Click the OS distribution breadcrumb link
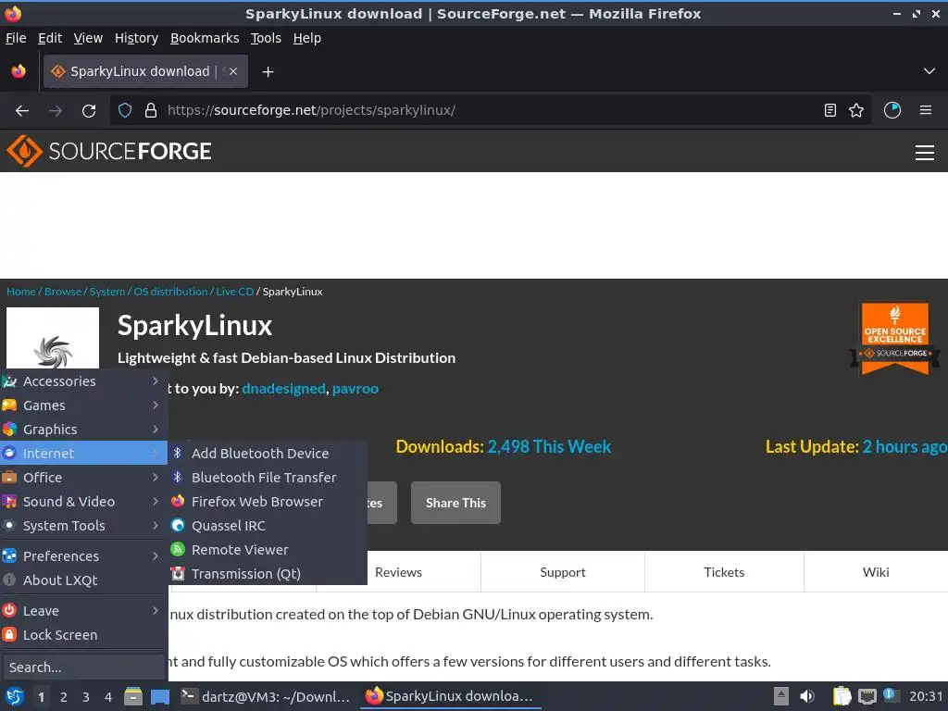 pos(170,292)
